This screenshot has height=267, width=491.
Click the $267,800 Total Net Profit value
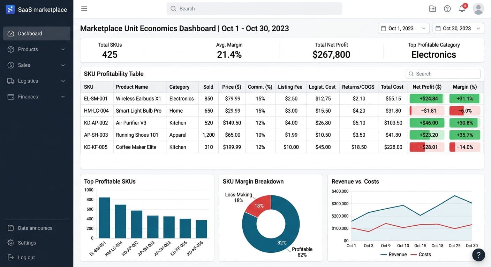pos(331,55)
